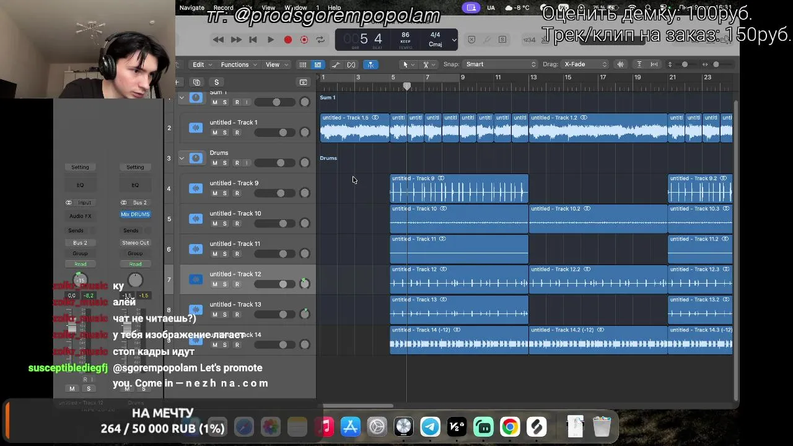793x446 pixels.
Task: Open the Functions menu in Tracks area
Action: (x=239, y=64)
